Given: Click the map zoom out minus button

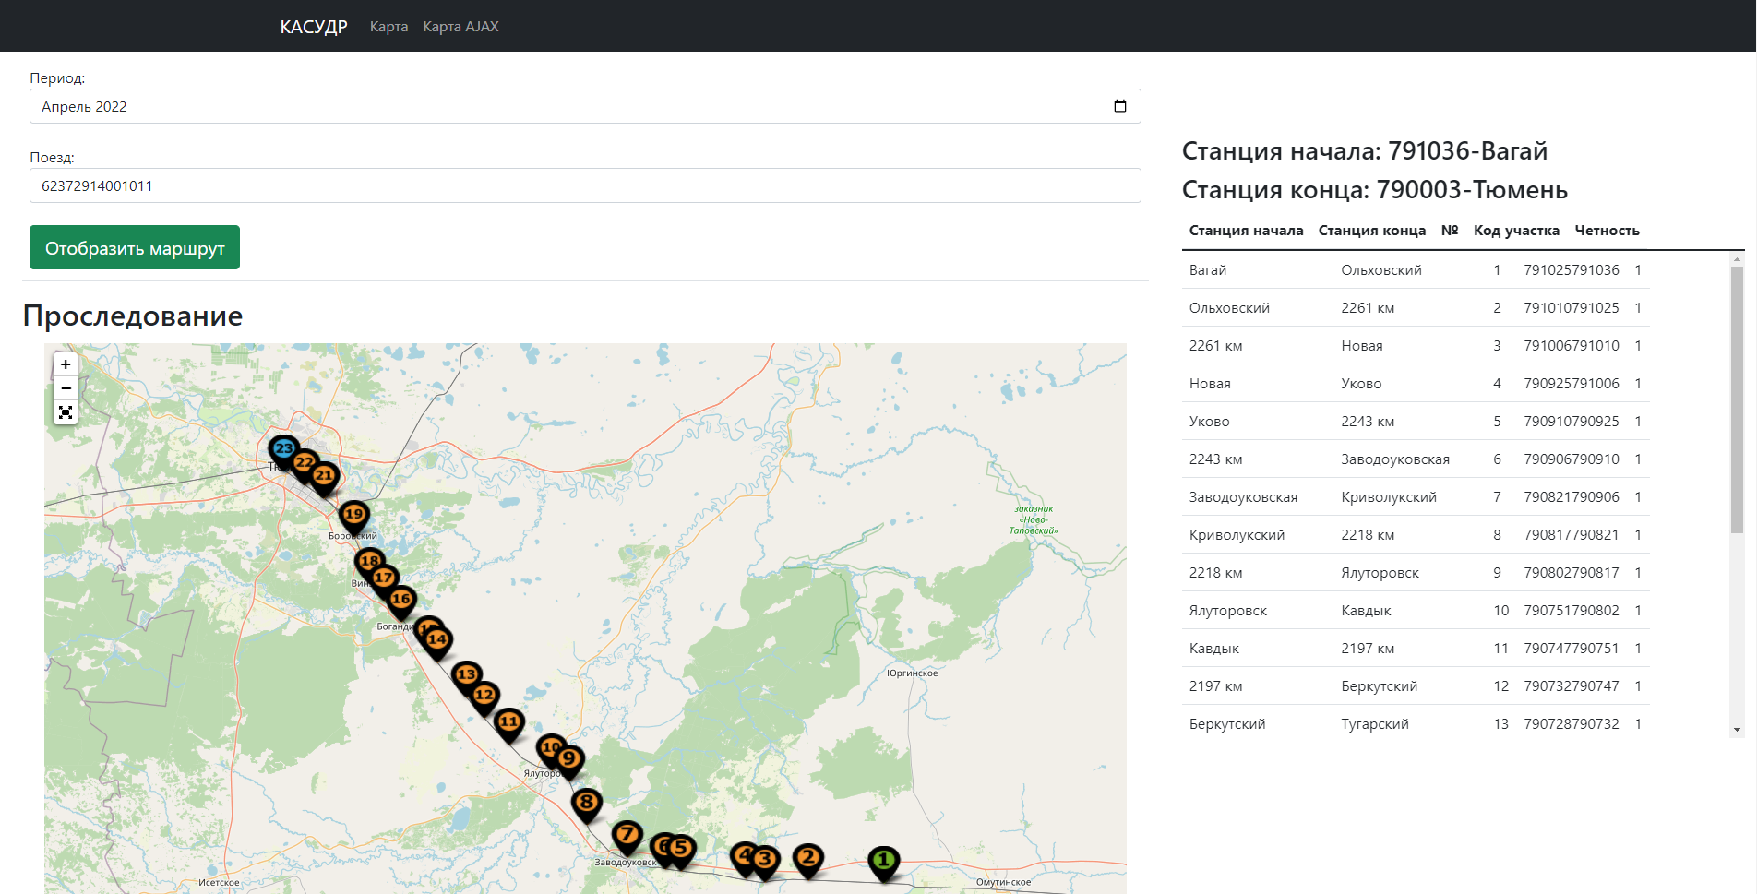Looking at the screenshot, I should (x=66, y=388).
